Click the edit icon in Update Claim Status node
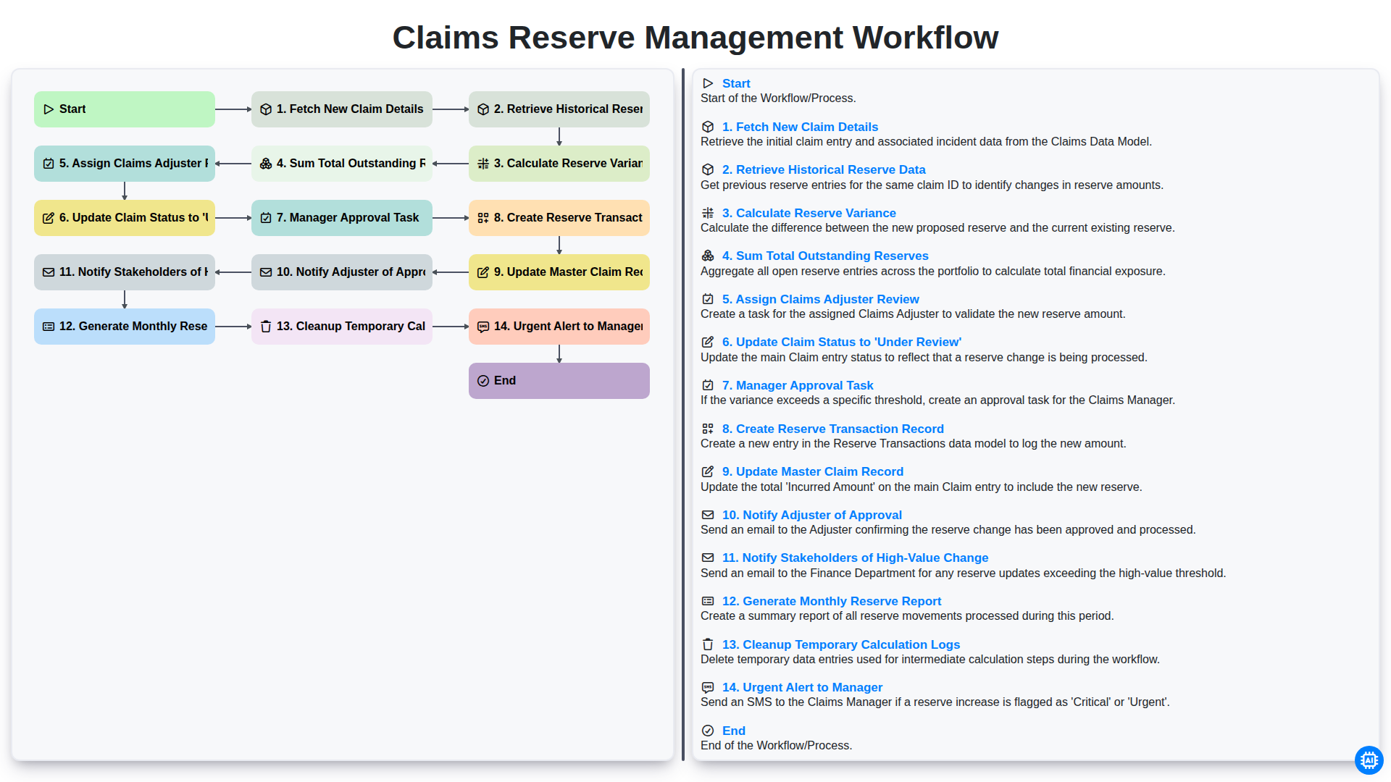 49,218
